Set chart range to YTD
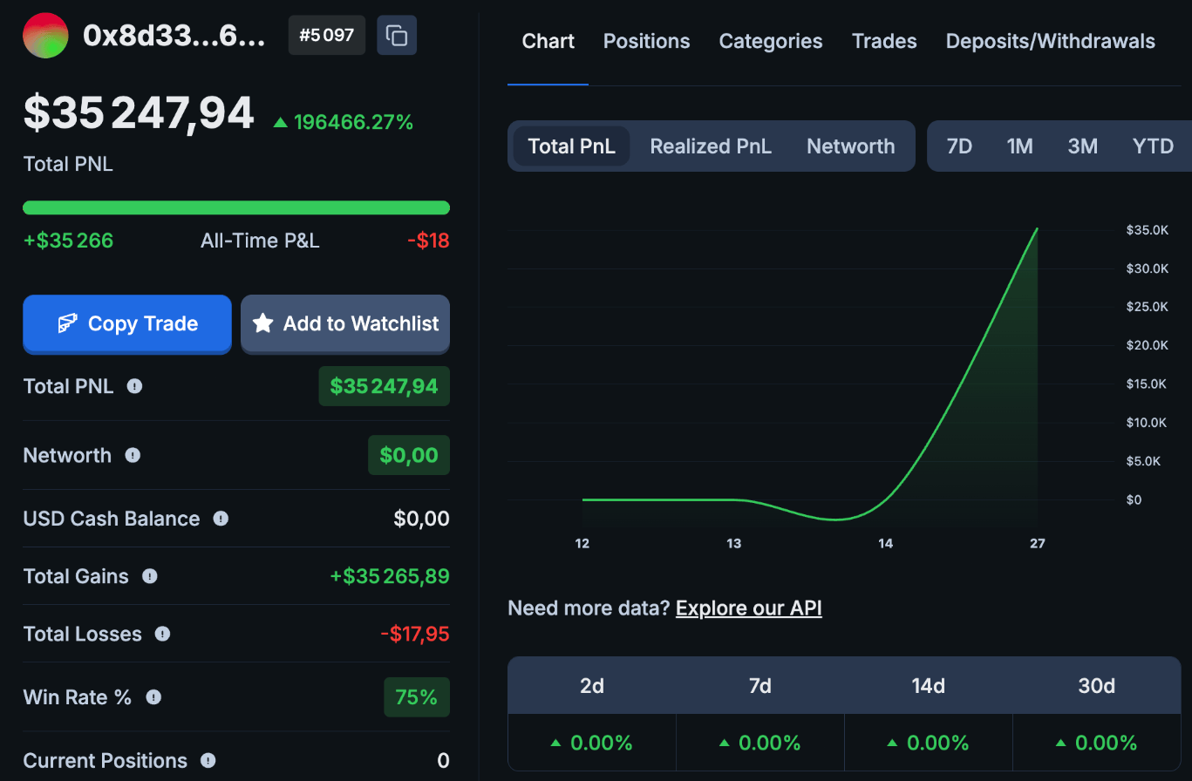 (1153, 146)
